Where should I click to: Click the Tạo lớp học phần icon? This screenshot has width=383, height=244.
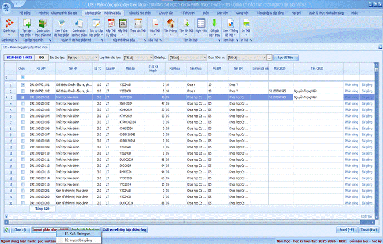pos(26,24)
